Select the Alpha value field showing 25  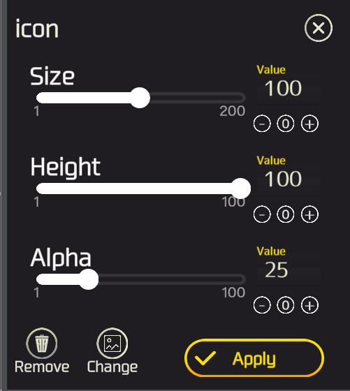point(289,270)
